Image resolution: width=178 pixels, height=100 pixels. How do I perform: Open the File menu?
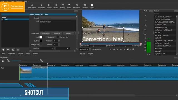tap(3, 1)
